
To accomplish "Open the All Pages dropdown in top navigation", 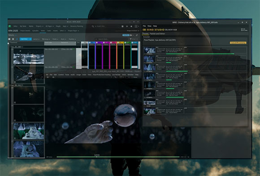I will point(49,26).
